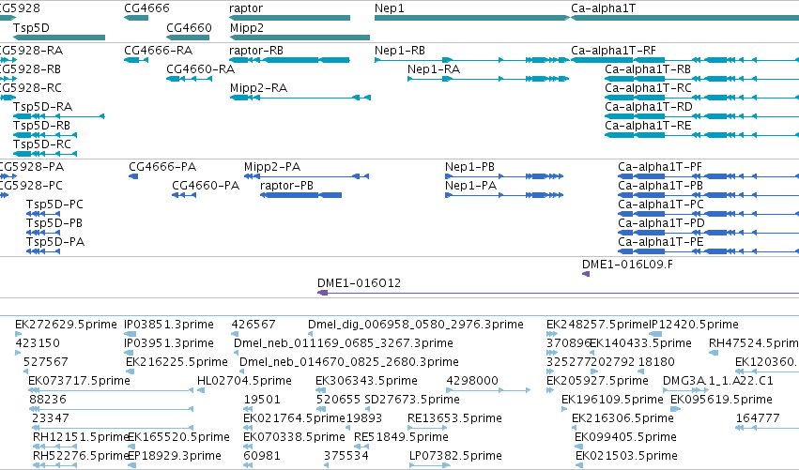Click EST EK073717.5prime
The height and width of the screenshot is (470, 799).
111,390
